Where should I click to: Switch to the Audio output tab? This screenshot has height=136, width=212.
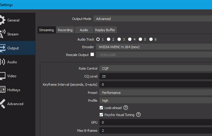tap(84, 30)
